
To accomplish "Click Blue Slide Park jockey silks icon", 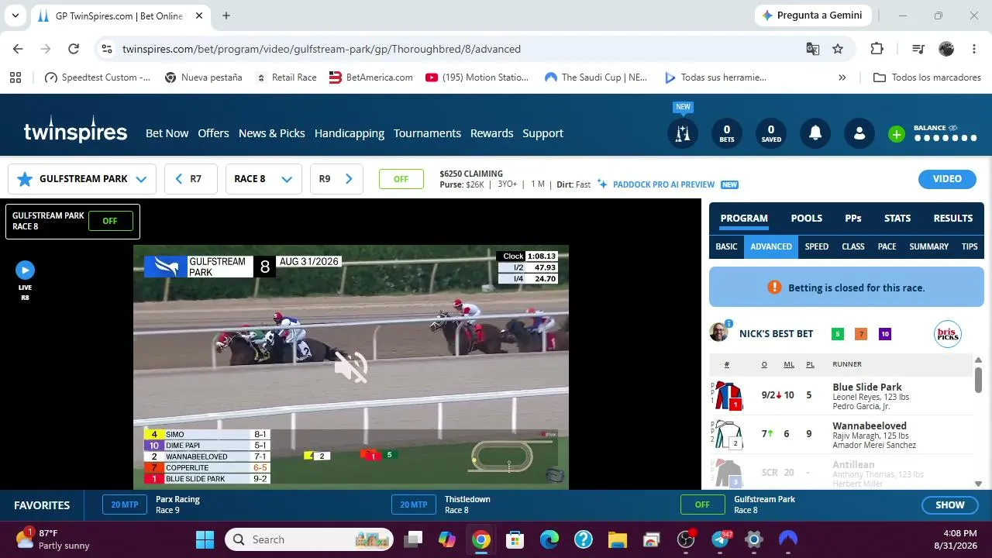I will tap(728, 396).
